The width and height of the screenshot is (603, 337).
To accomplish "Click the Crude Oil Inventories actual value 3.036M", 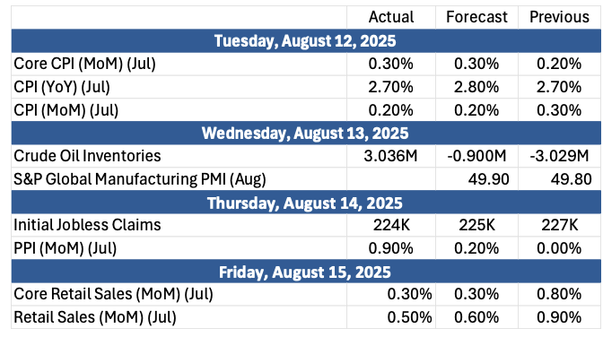I will [391, 156].
